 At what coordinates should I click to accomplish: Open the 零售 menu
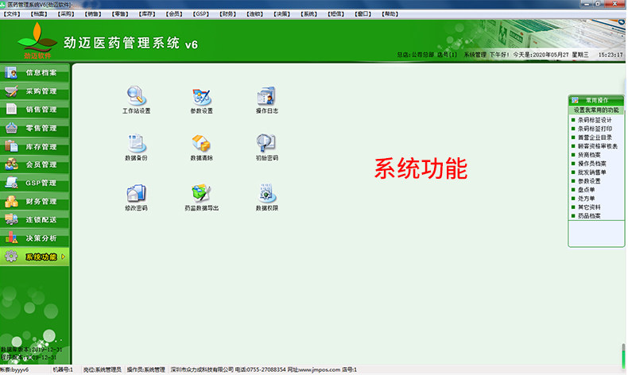tap(120, 14)
